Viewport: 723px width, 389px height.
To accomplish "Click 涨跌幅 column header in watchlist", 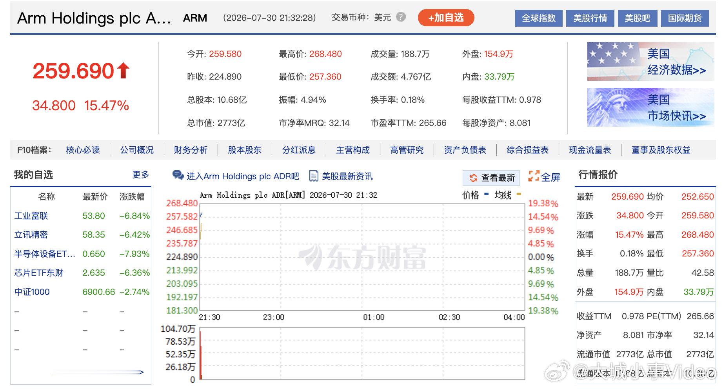I will [132, 196].
